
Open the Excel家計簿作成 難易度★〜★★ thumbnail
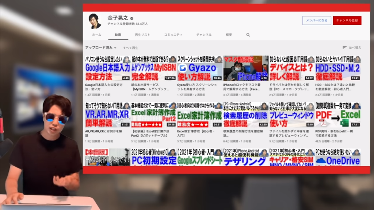coord(200,115)
